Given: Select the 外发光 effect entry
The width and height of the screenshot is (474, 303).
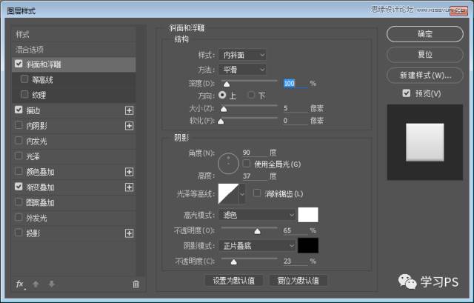Looking at the screenshot, I should [x=36, y=218].
